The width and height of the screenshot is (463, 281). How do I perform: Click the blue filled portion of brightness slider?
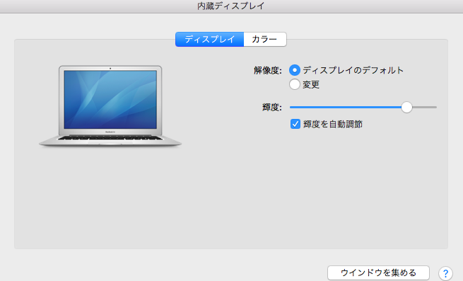pyautogui.click(x=346, y=107)
